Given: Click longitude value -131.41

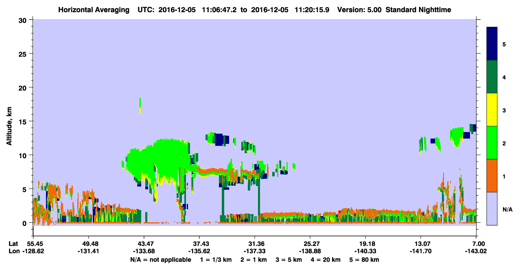Looking at the screenshot, I should 89,251.
